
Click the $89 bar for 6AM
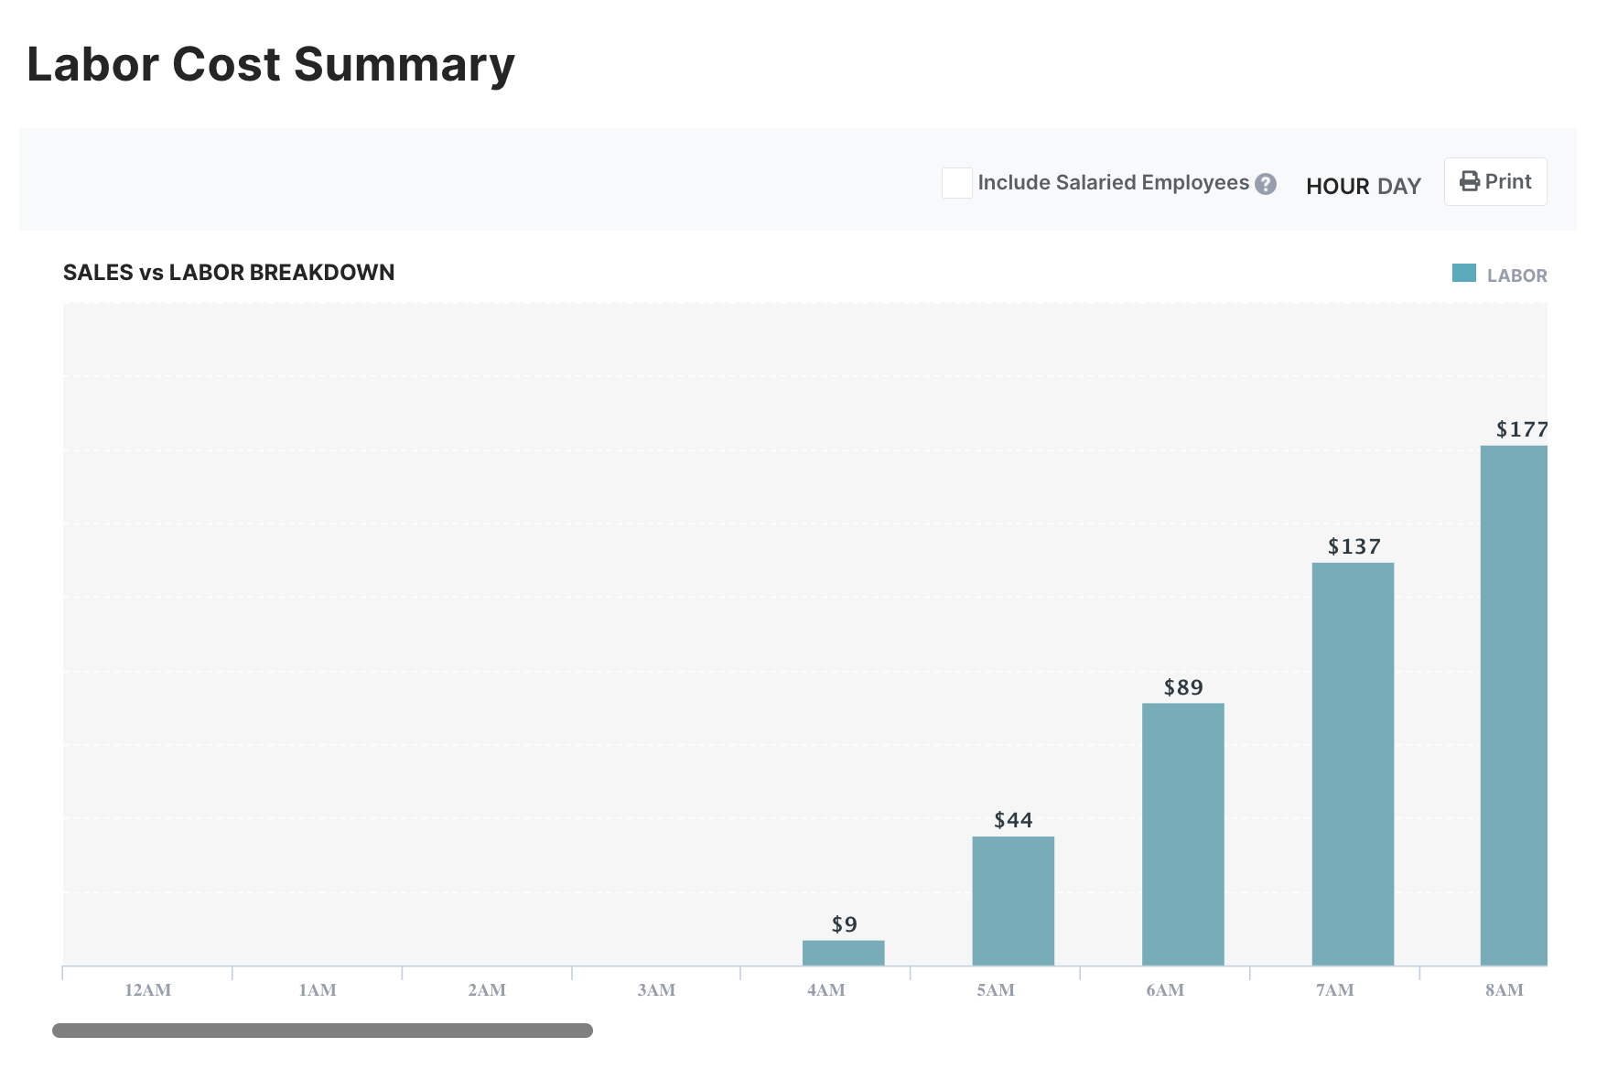click(1182, 833)
